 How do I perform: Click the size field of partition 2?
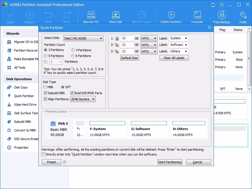tap(127, 45)
